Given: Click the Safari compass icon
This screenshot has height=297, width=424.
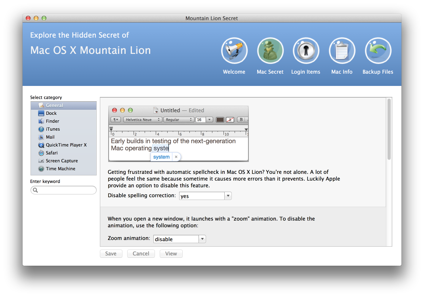Looking at the screenshot, I should point(41,153).
